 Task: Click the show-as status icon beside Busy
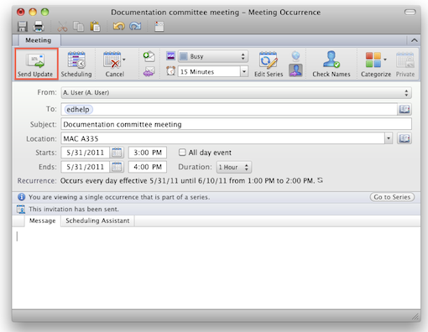pos(171,56)
